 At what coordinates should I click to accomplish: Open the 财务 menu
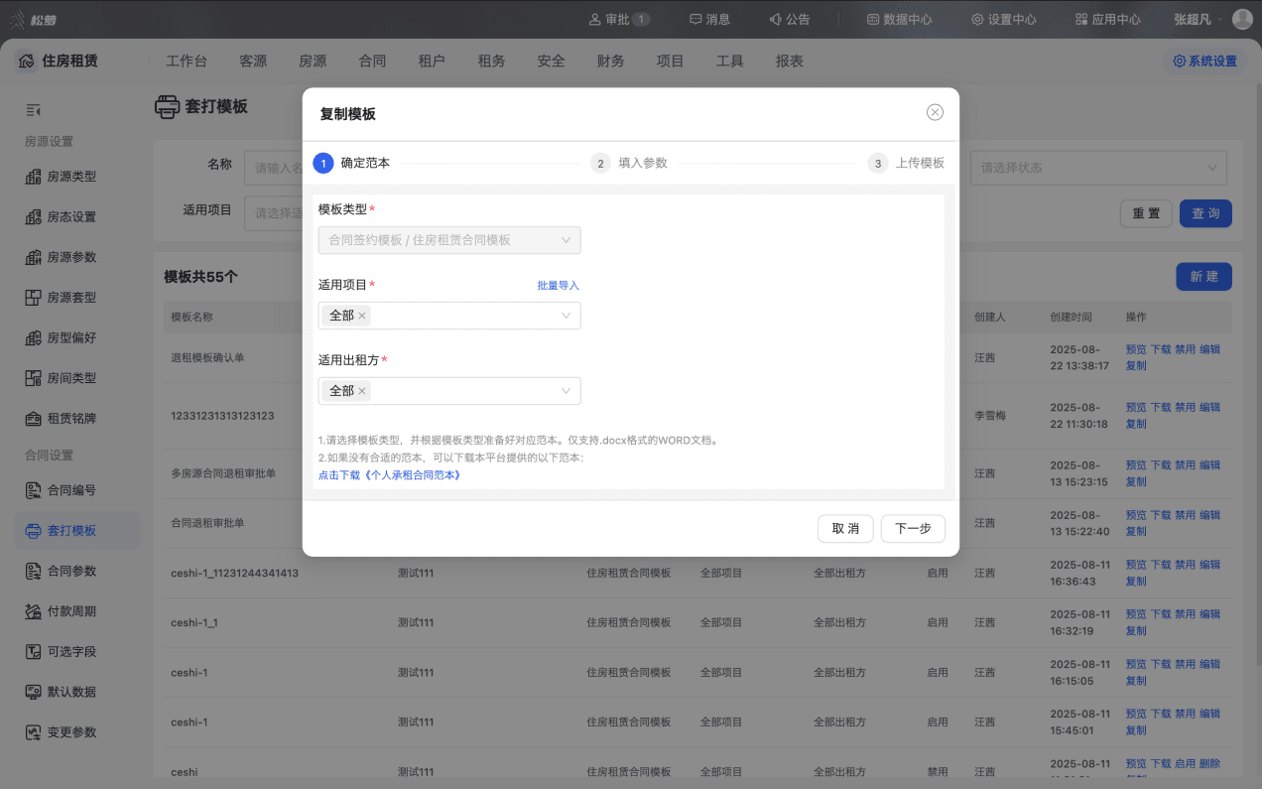pos(610,61)
